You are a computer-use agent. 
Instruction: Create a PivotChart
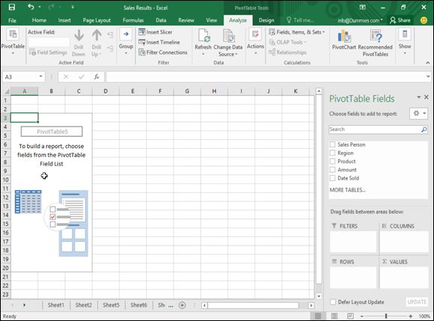pos(344,40)
